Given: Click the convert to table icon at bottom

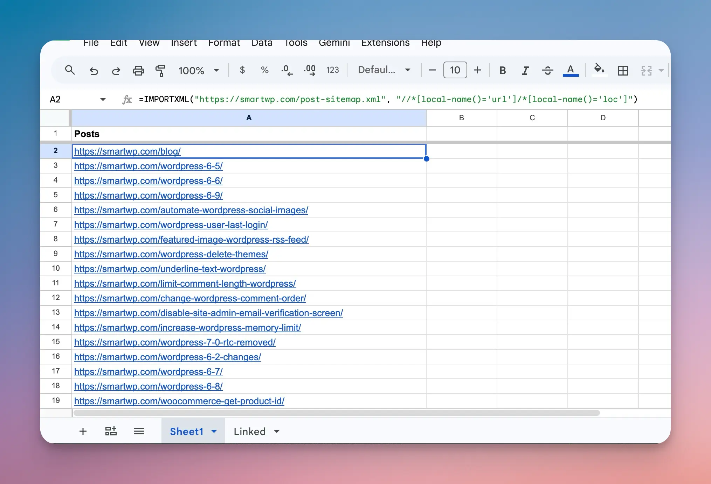Looking at the screenshot, I should point(111,431).
